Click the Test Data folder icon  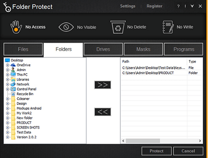tap(13, 132)
